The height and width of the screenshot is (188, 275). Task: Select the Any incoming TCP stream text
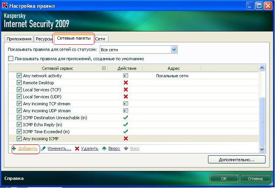click(47, 104)
